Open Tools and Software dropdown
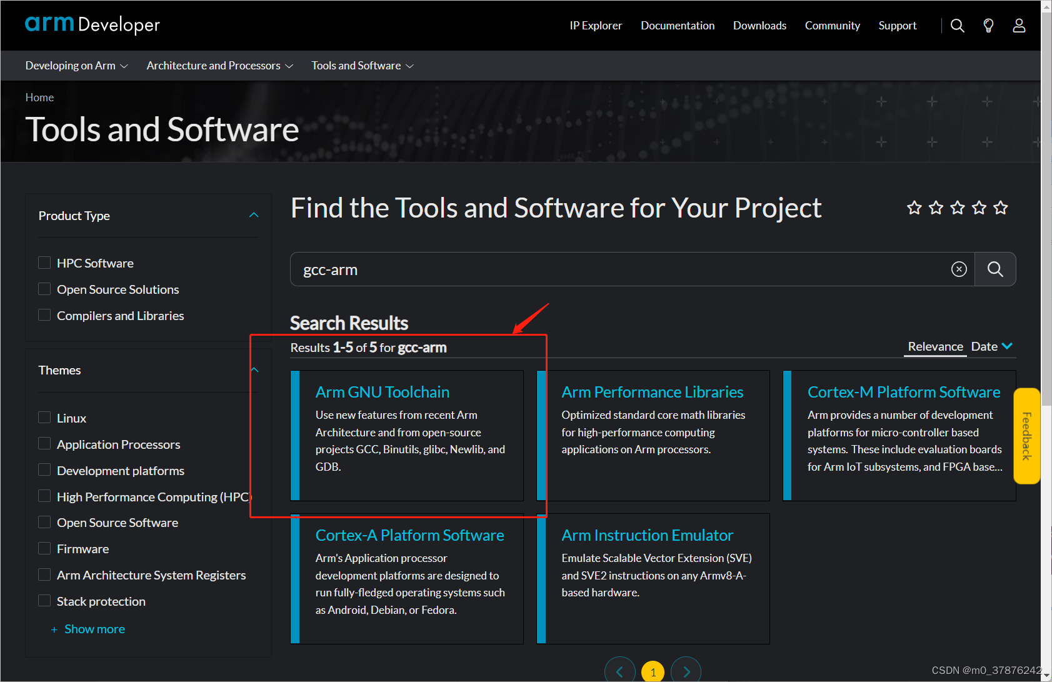The height and width of the screenshot is (682, 1052). click(x=363, y=66)
